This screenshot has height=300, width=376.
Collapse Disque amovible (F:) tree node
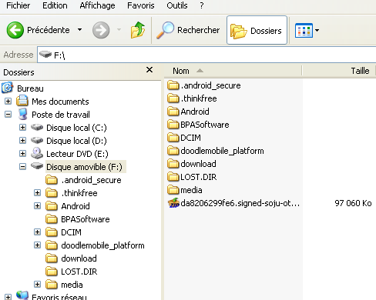coord(22,167)
